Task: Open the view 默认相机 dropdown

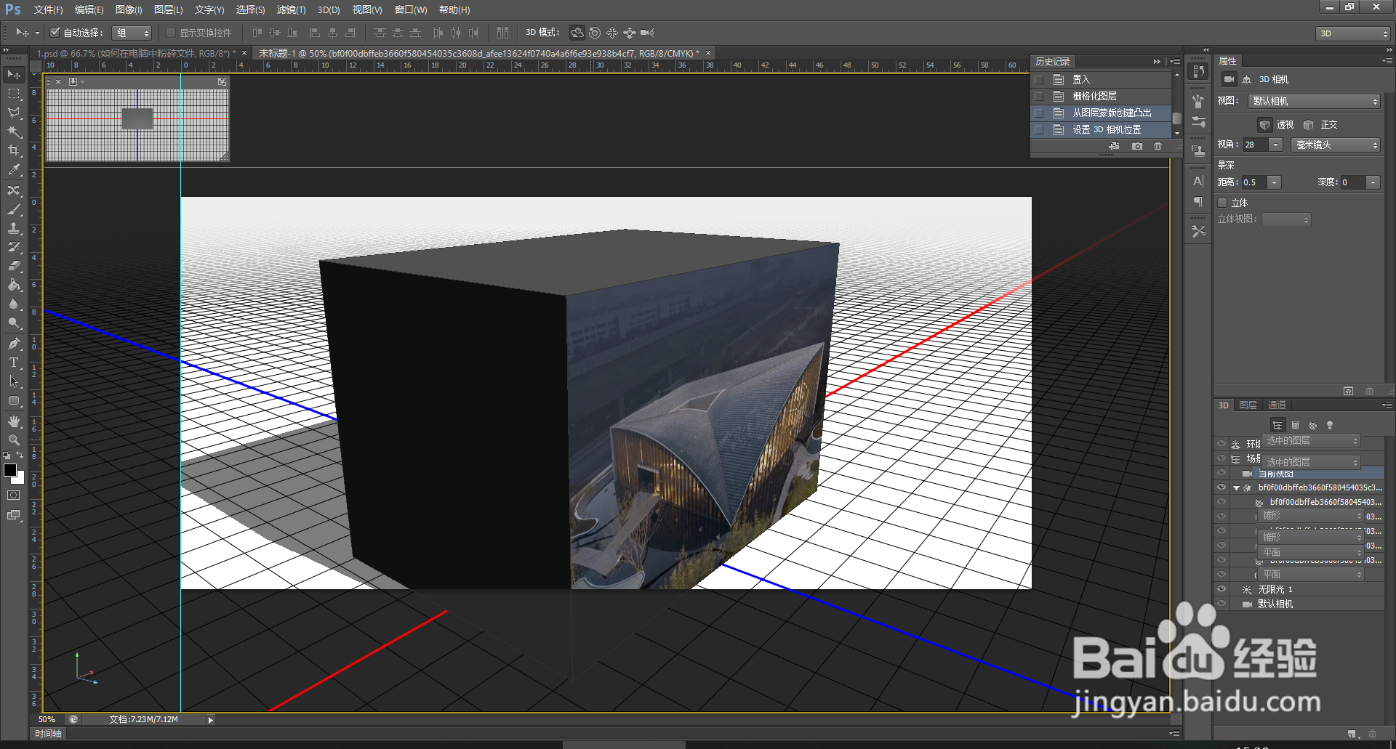Action: click(x=1314, y=102)
